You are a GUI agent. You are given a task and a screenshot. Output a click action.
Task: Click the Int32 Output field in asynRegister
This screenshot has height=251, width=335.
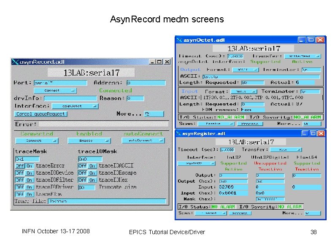[233, 175]
